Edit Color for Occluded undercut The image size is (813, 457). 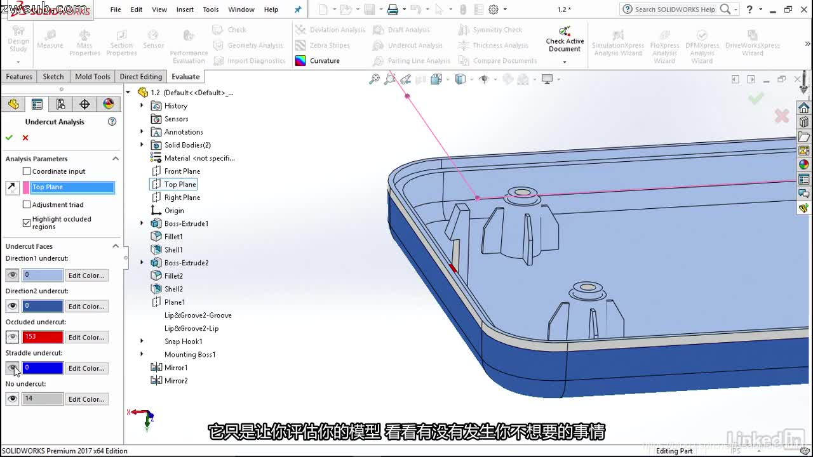pos(86,337)
